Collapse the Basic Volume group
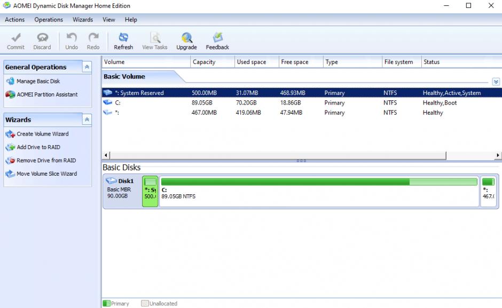 point(496,82)
